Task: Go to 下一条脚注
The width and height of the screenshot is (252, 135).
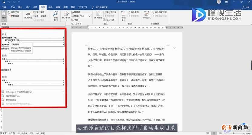Action: coord(40,16)
